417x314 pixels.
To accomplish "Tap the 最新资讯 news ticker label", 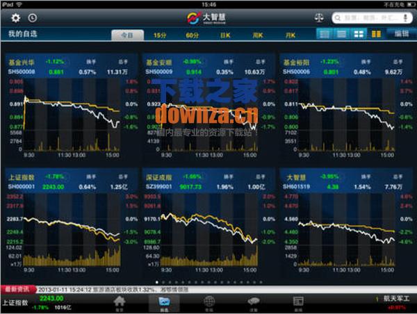I will coord(18,289).
